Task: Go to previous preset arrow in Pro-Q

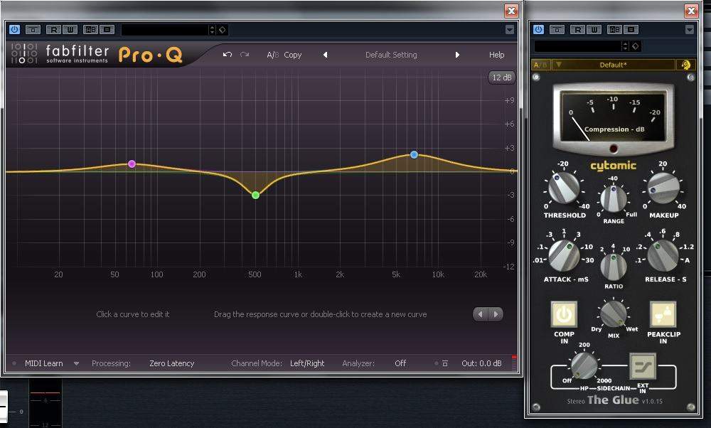Action: [325, 55]
